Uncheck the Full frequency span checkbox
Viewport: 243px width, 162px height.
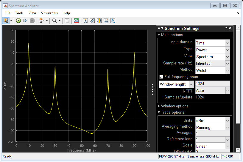click(161, 77)
